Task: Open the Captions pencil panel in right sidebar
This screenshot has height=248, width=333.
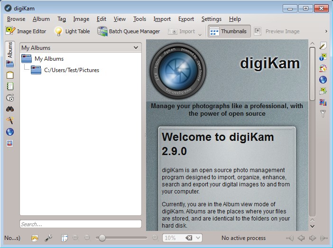Action: [x=323, y=46]
